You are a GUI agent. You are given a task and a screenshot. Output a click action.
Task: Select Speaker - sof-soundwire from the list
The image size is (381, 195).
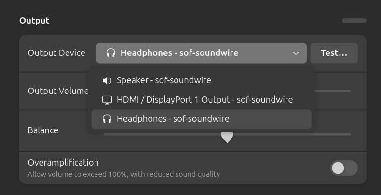click(164, 80)
